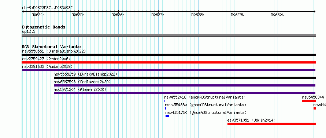Click the 50624k ruler tick label
This screenshot has width=326, height=138.
click(38, 15)
